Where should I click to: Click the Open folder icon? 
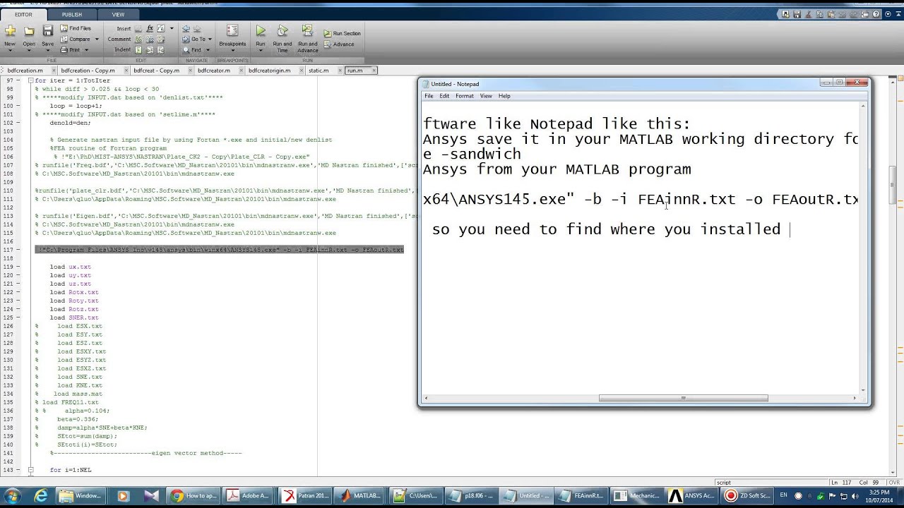[x=29, y=30]
